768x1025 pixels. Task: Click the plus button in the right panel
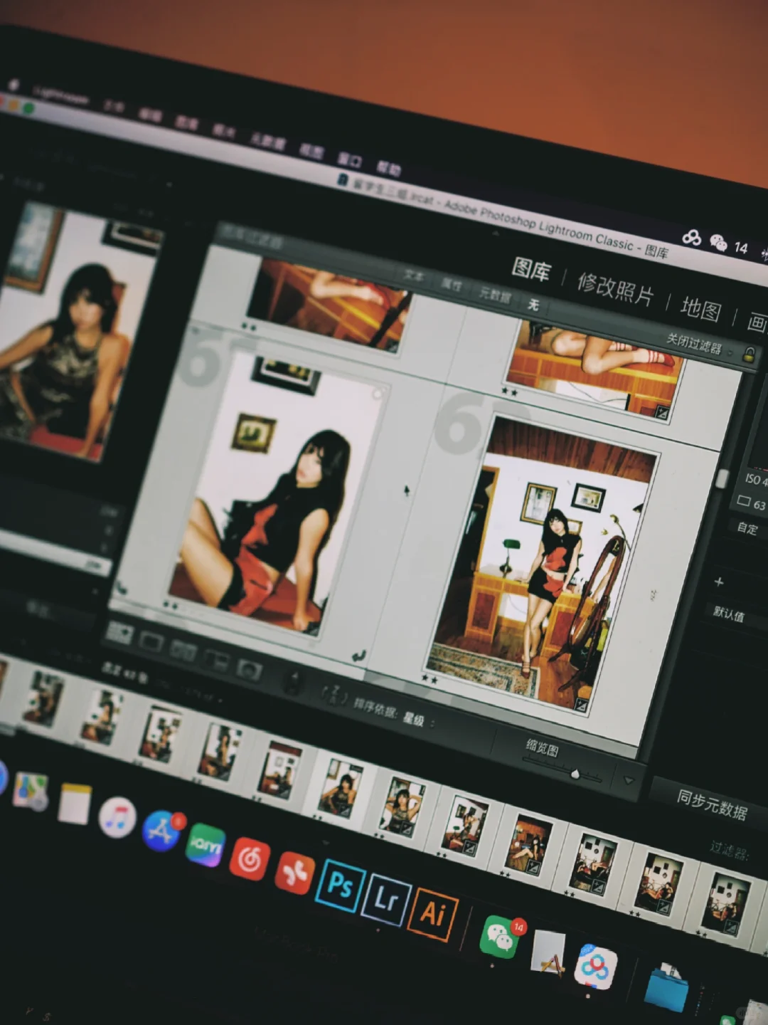719,582
